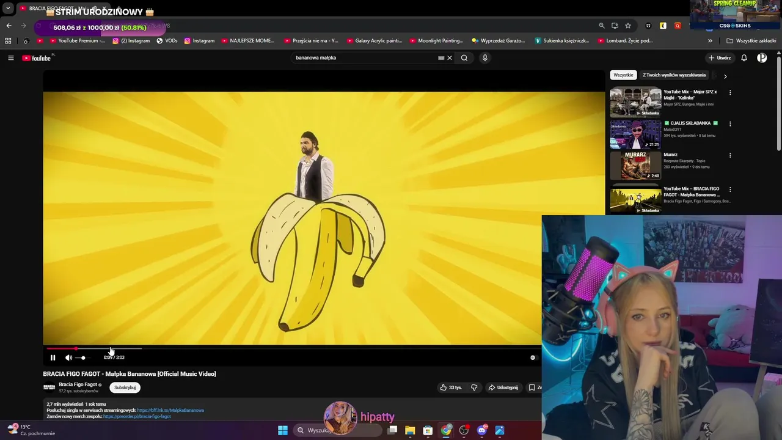Click the page scrollbar on the right edge
The height and width of the screenshot is (440, 782).
779,104
